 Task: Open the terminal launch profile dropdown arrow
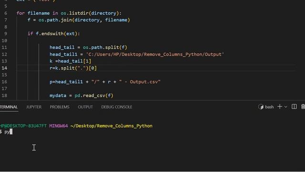pos(285,107)
